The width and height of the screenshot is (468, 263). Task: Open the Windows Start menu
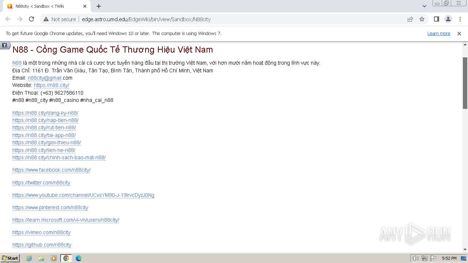pyautogui.click(x=10, y=258)
